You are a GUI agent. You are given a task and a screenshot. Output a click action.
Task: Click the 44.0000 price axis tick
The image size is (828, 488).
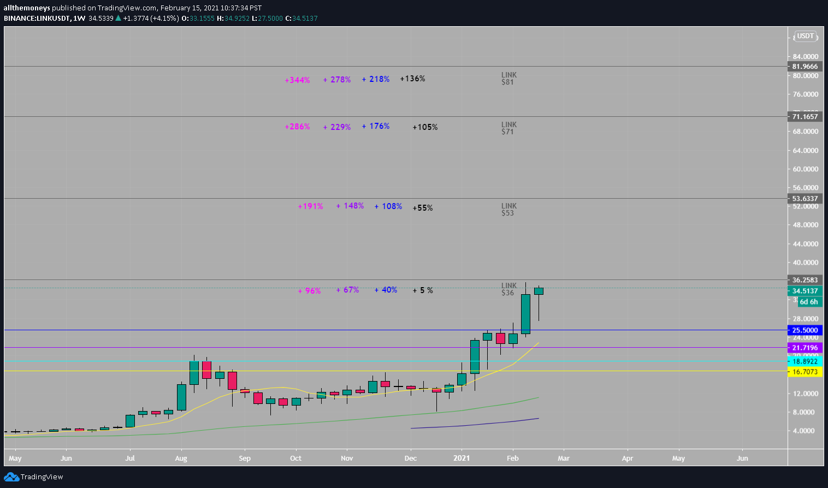coord(806,244)
